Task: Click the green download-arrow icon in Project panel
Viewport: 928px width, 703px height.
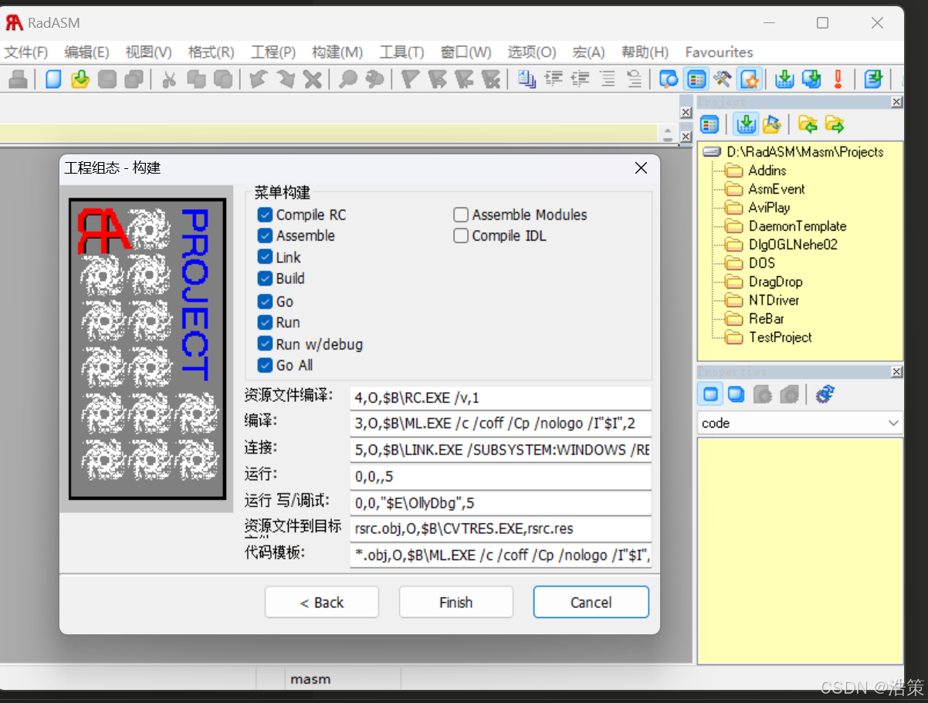Action: [x=746, y=123]
